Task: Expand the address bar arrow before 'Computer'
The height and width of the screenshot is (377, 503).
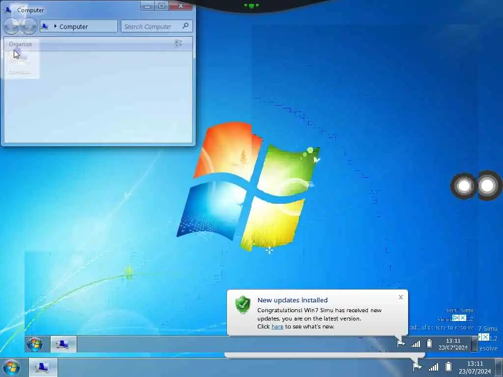Action: [x=55, y=27]
